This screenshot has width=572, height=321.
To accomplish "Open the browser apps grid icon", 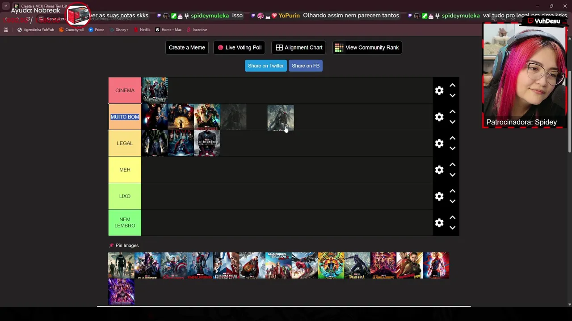I will [x=6, y=30].
